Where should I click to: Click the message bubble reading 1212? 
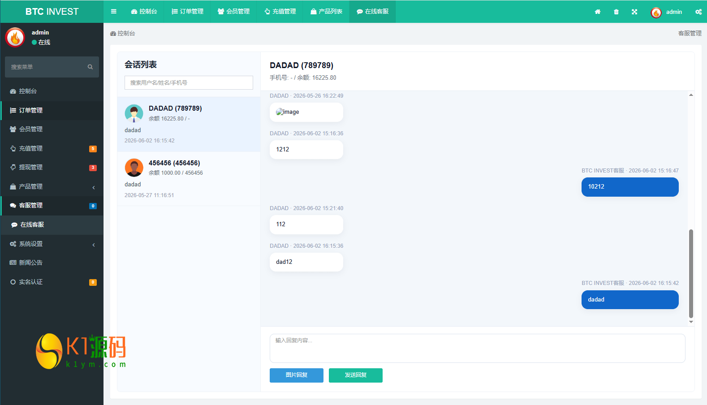pyautogui.click(x=306, y=150)
